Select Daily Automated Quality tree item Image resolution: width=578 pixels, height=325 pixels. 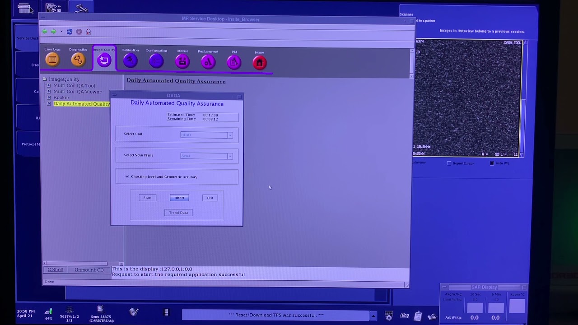pyautogui.click(x=82, y=104)
